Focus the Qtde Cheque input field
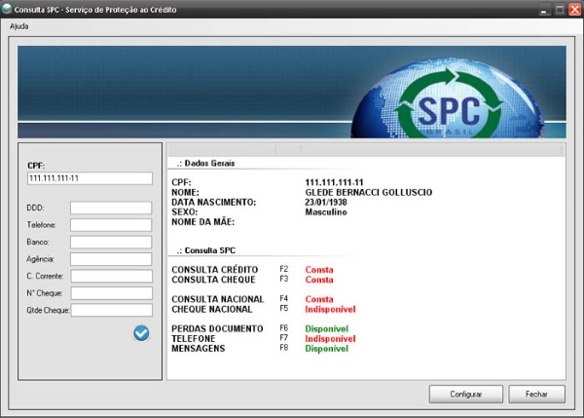Screen dimensions: 584x418 click(x=111, y=310)
